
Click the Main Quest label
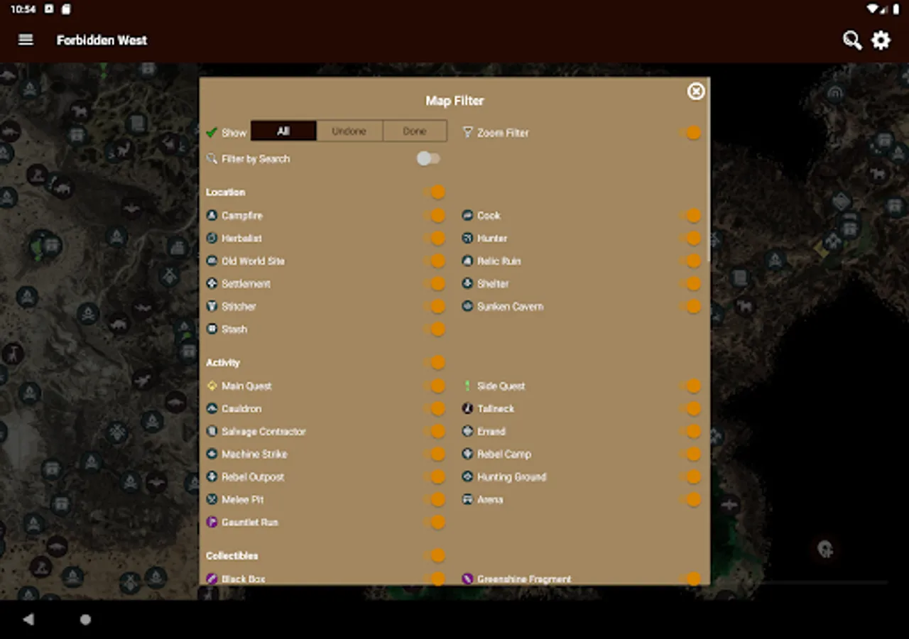click(246, 386)
